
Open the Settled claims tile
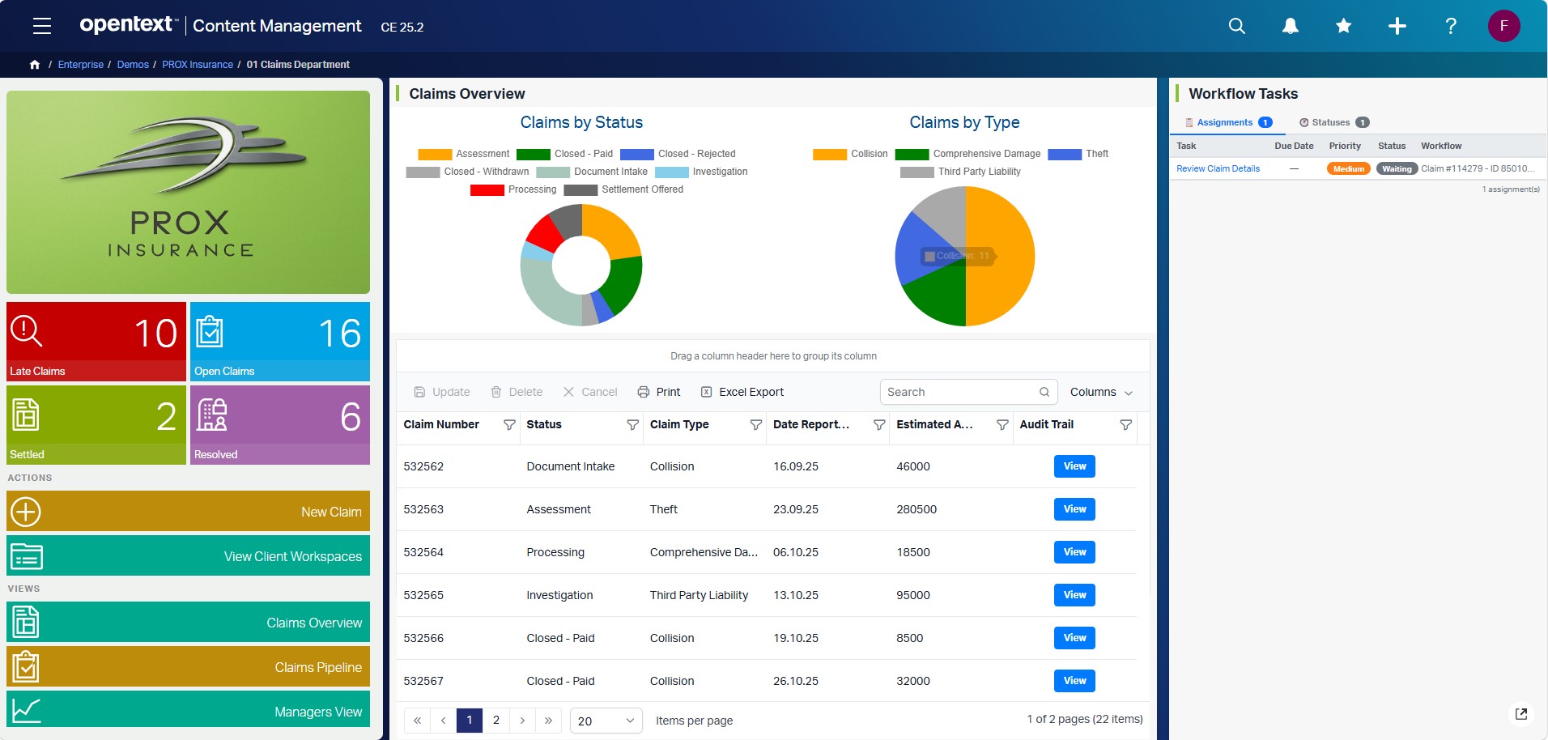tap(96, 425)
